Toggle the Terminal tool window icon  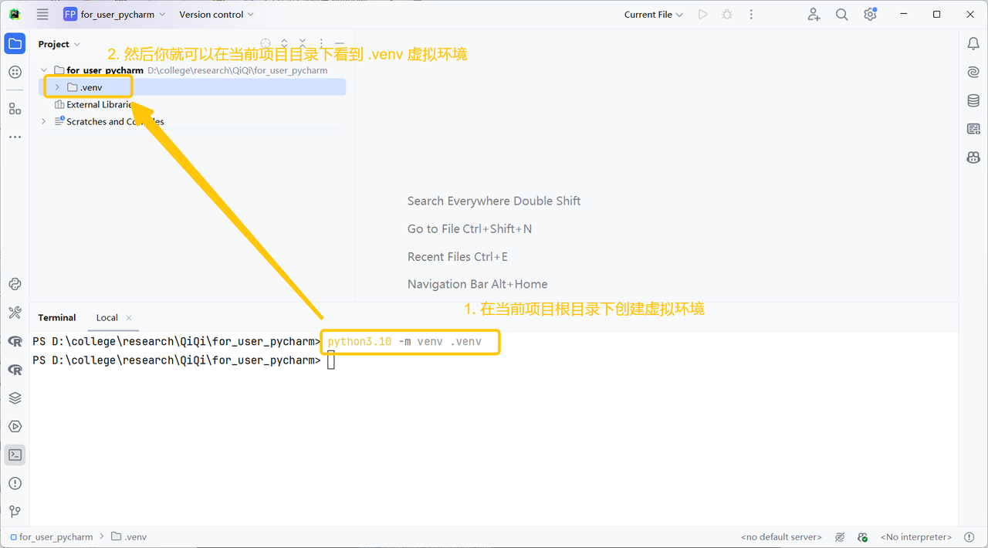(x=15, y=455)
